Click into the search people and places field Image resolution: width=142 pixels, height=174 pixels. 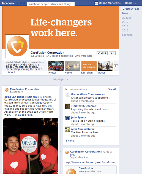(50, 4)
